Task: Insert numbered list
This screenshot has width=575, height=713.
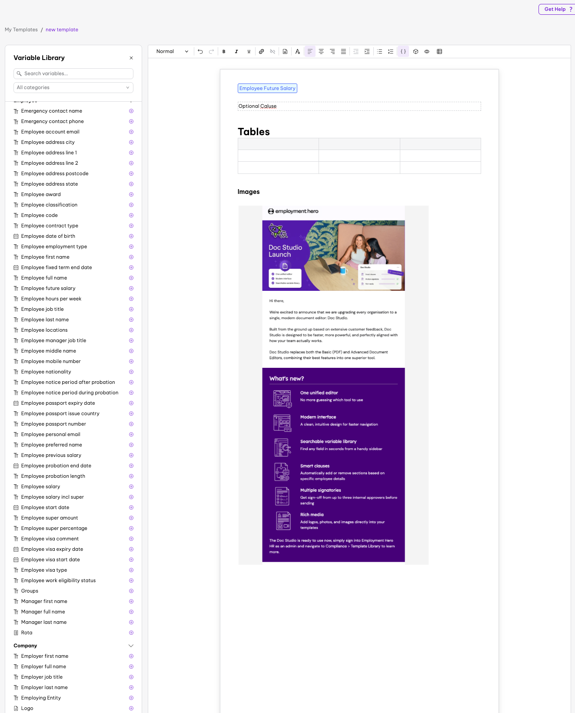Action: click(x=391, y=51)
